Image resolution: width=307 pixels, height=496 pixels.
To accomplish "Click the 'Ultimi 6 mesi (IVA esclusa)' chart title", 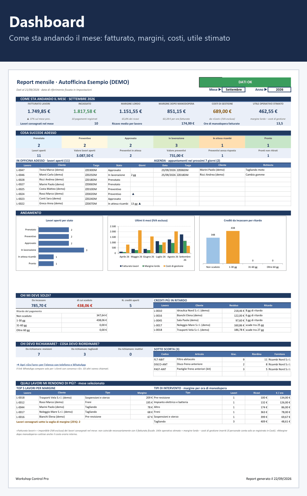I will coord(151,220).
